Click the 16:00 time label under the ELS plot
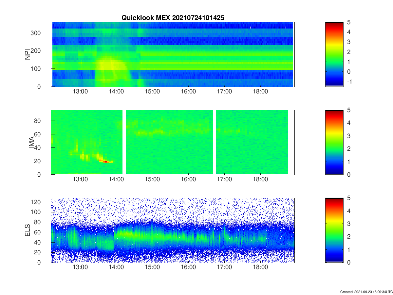Viewport: 393px width, 295px height. point(188,267)
